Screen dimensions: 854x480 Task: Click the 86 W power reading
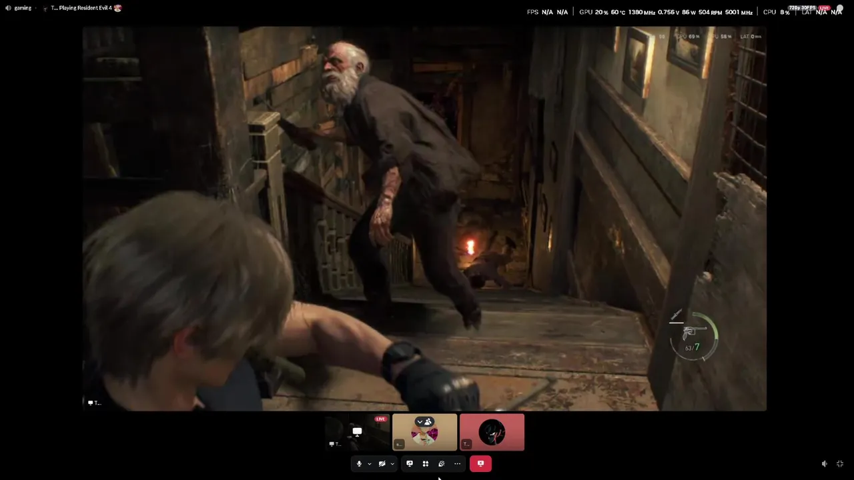point(689,12)
